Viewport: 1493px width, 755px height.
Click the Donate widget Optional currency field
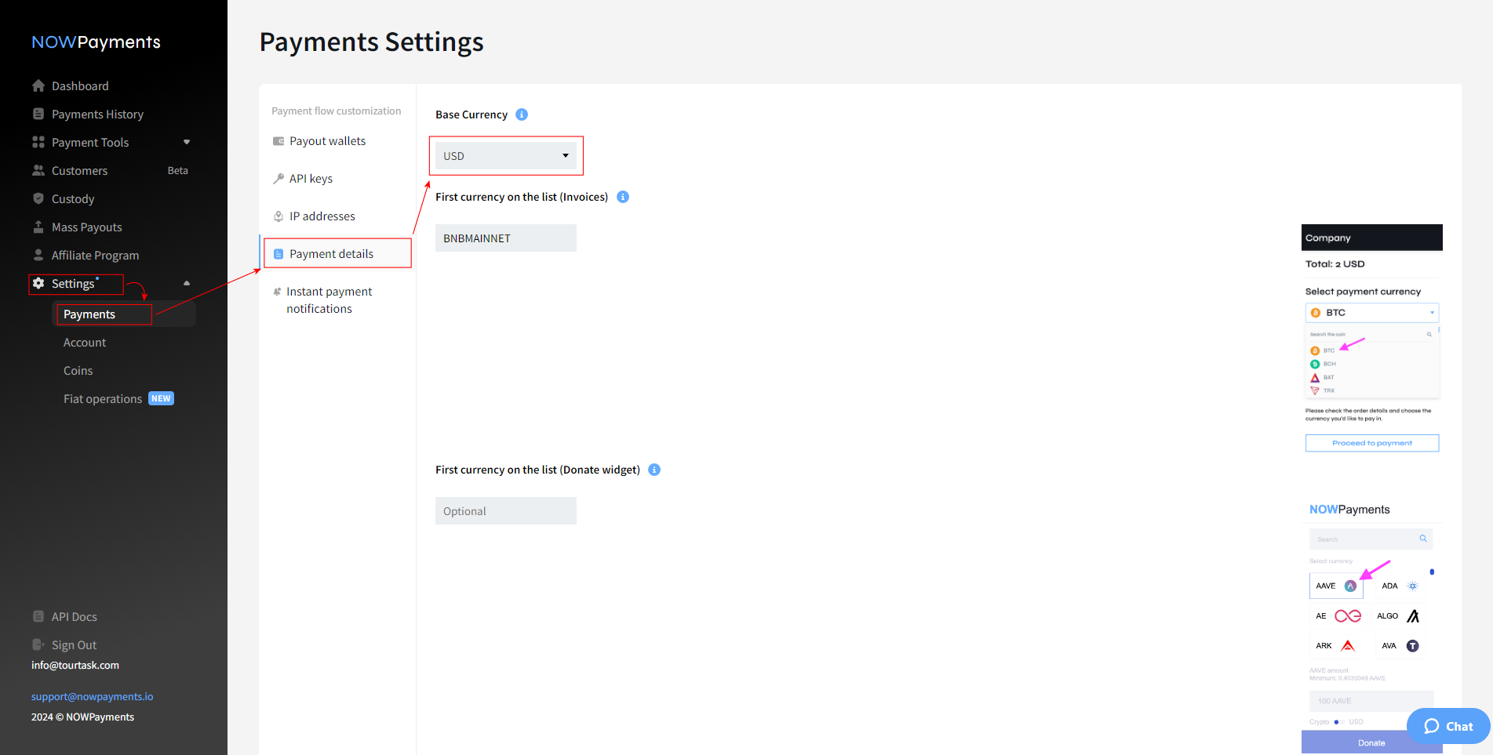click(505, 511)
